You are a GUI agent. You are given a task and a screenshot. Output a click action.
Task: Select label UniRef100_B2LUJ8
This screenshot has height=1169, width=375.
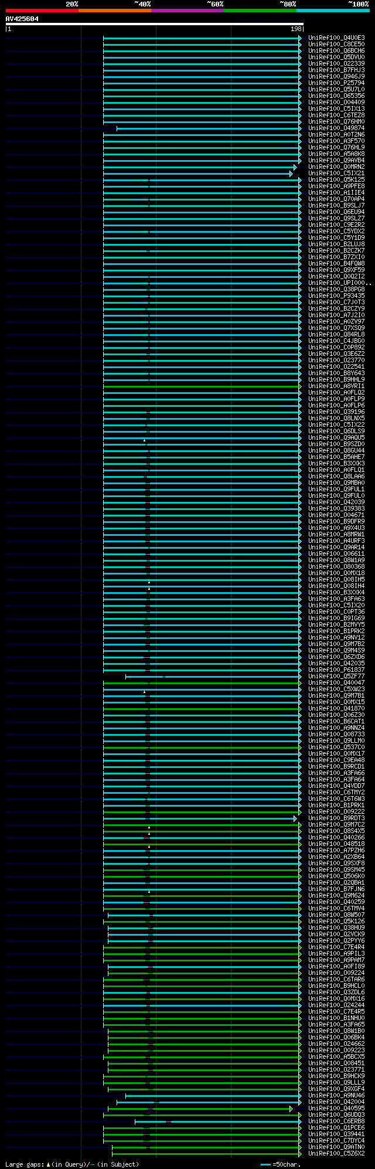336,244
